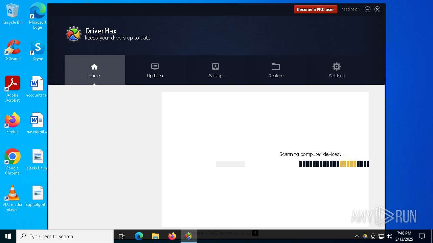Close the DriverMax window

click(x=377, y=9)
